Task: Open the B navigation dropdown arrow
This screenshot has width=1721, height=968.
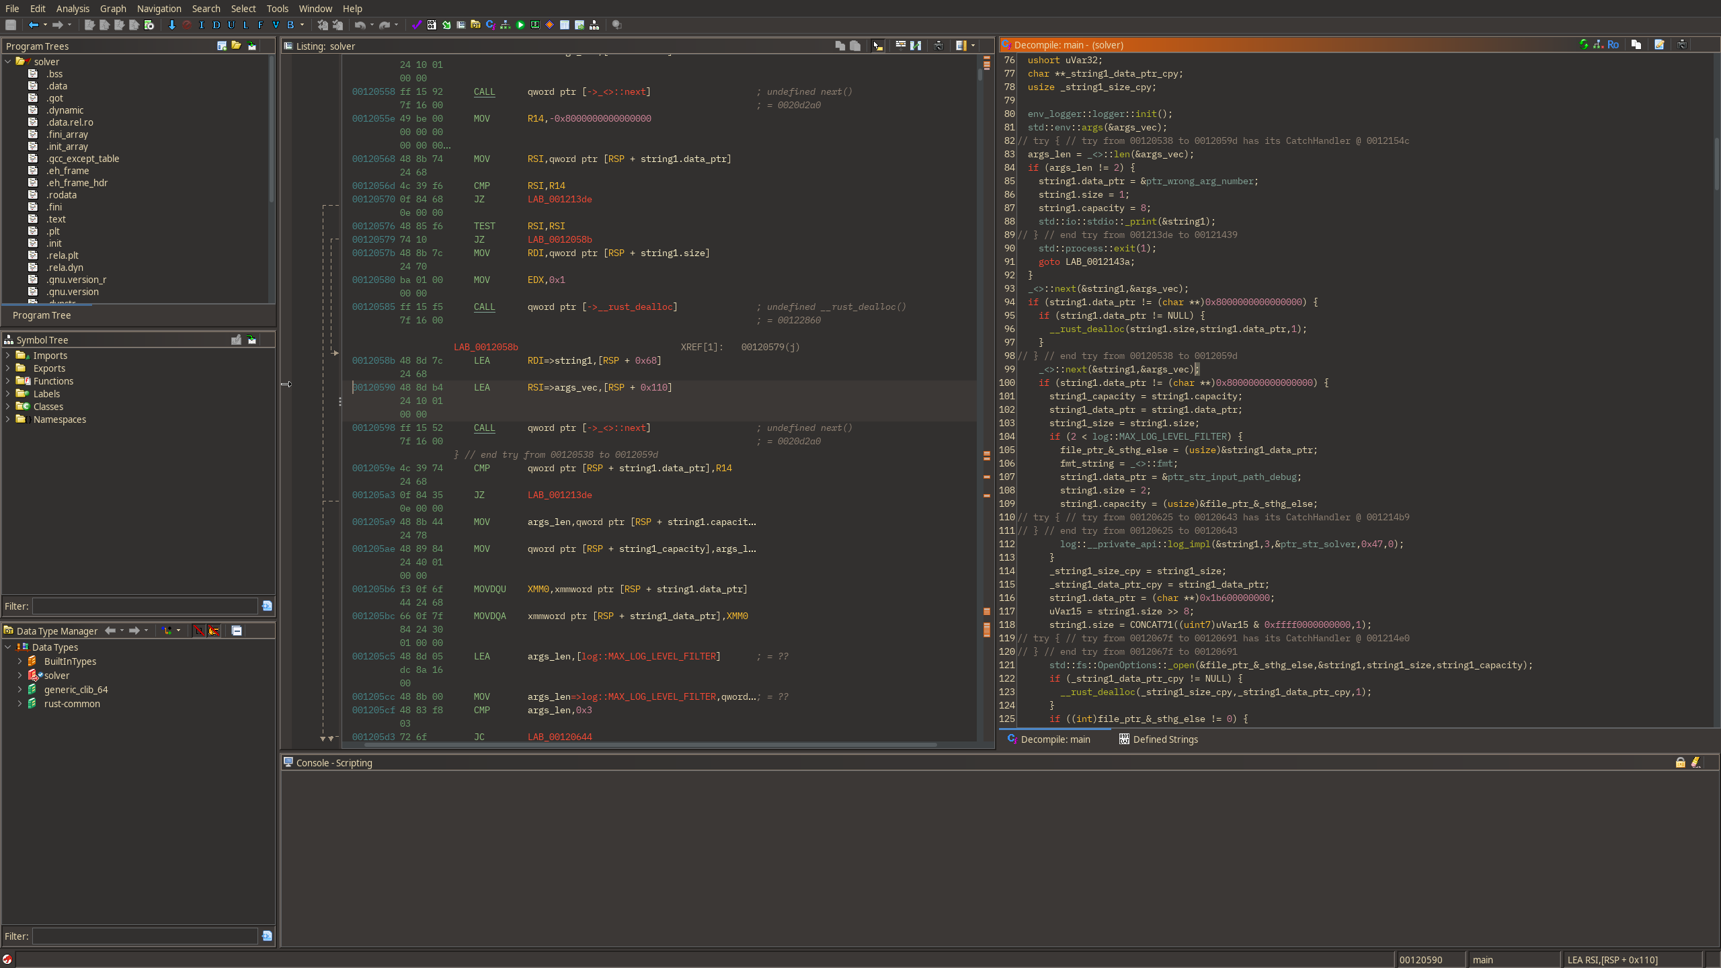Action: point(302,25)
